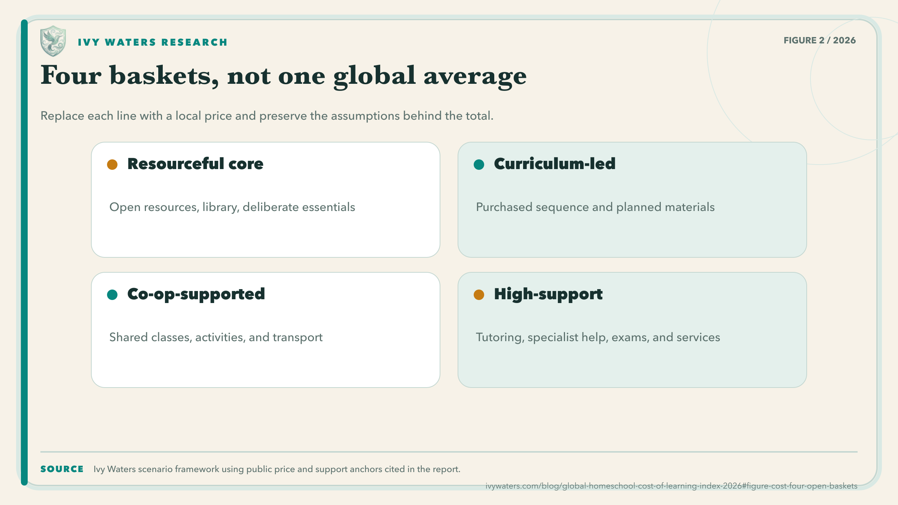Click the Tutoring, specialist help description

(x=598, y=337)
